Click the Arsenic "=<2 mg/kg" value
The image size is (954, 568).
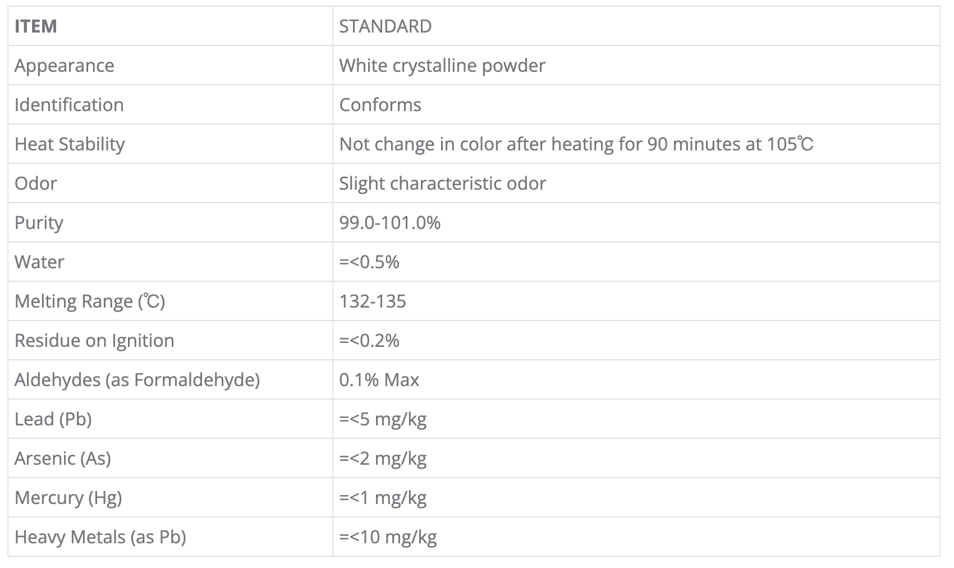point(383,459)
